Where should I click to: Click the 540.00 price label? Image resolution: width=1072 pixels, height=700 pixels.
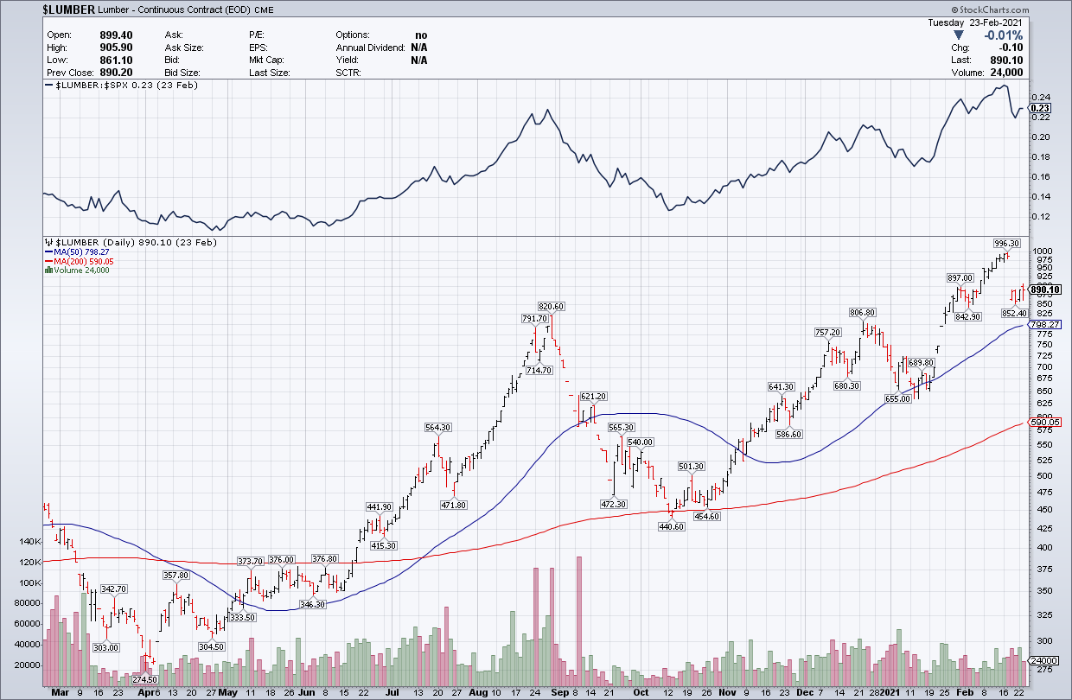pyautogui.click(x=640, y=442)
